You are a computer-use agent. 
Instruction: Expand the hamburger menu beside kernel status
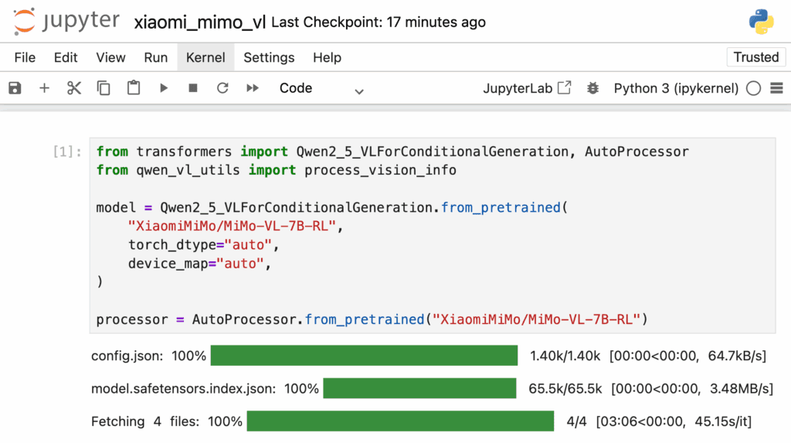tap(776, 88)
